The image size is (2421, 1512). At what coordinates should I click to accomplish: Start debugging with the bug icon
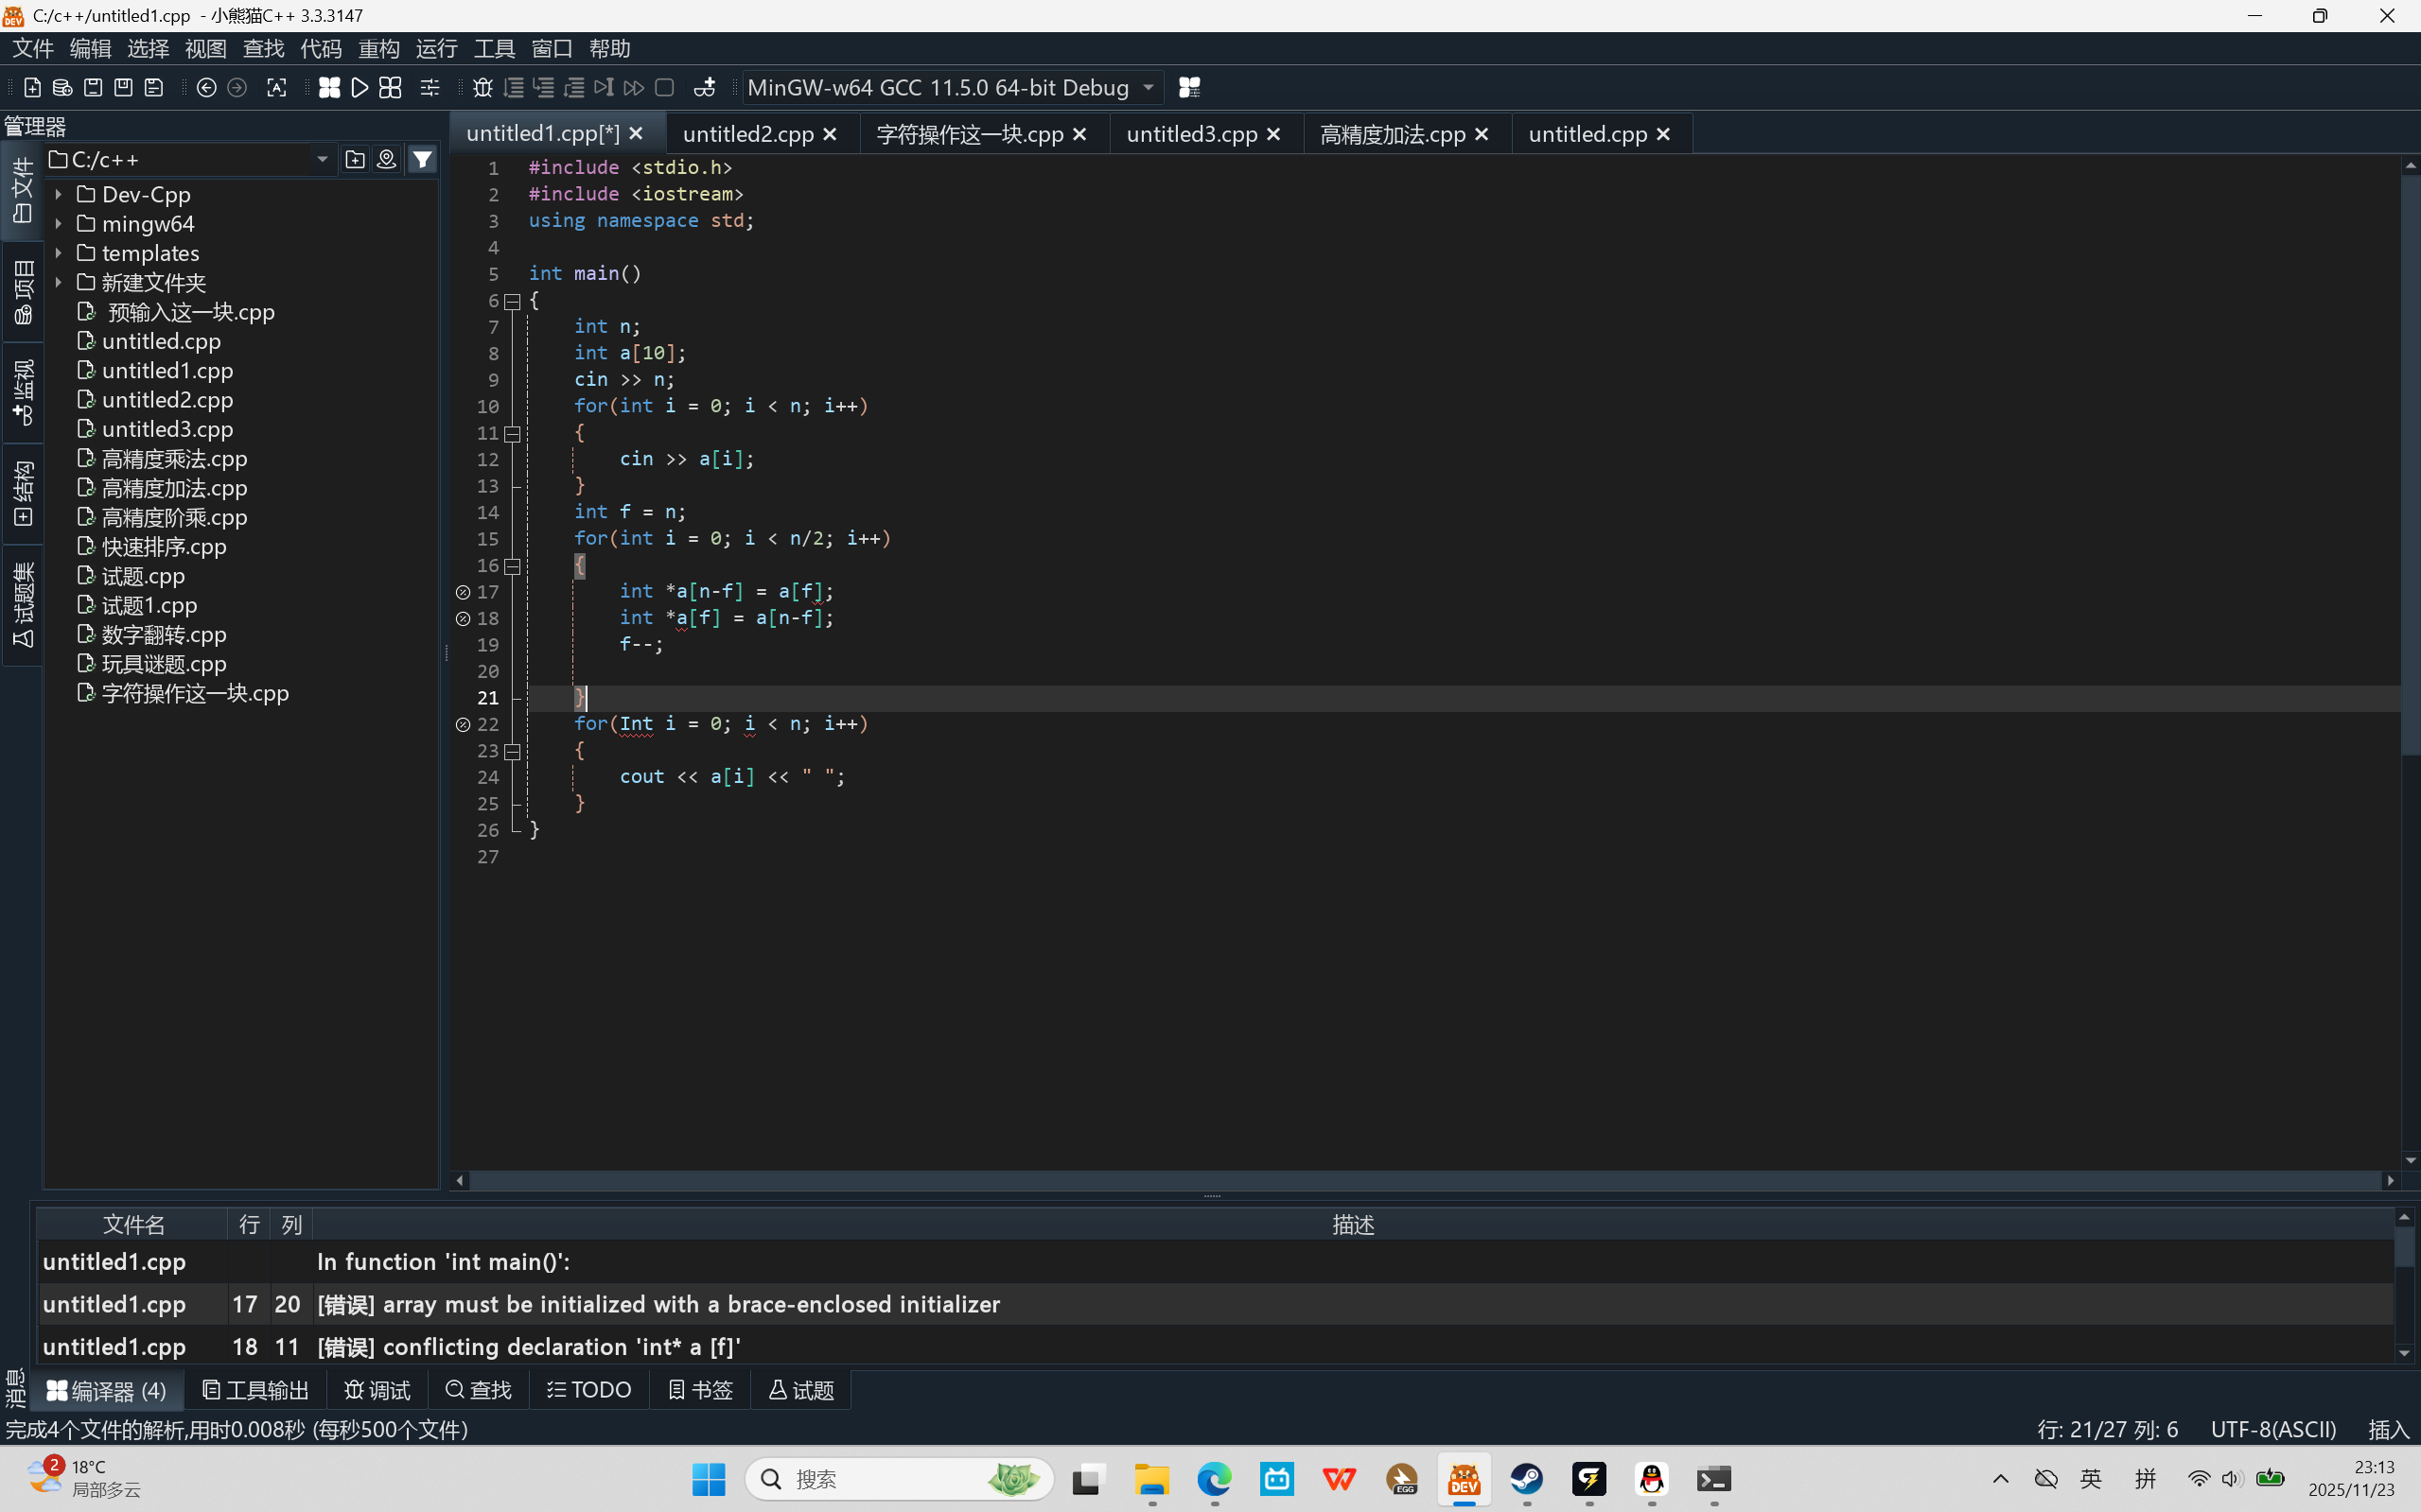pyautogui.click(x=482, y=88)
